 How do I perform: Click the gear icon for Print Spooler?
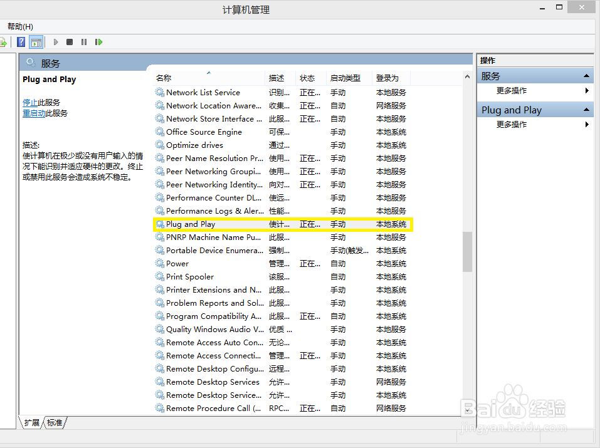point(160,276)
